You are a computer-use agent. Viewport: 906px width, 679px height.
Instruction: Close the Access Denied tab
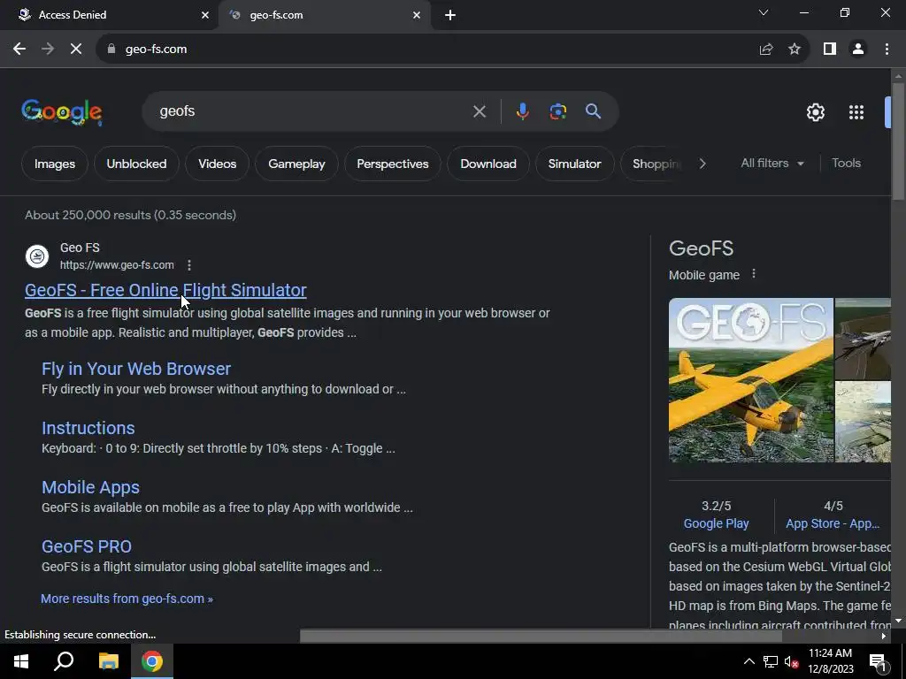[x=205, y=15]
